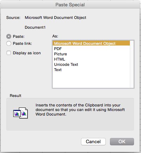
Task: Click the As: label above the list
Action: [x=55, y=36]
